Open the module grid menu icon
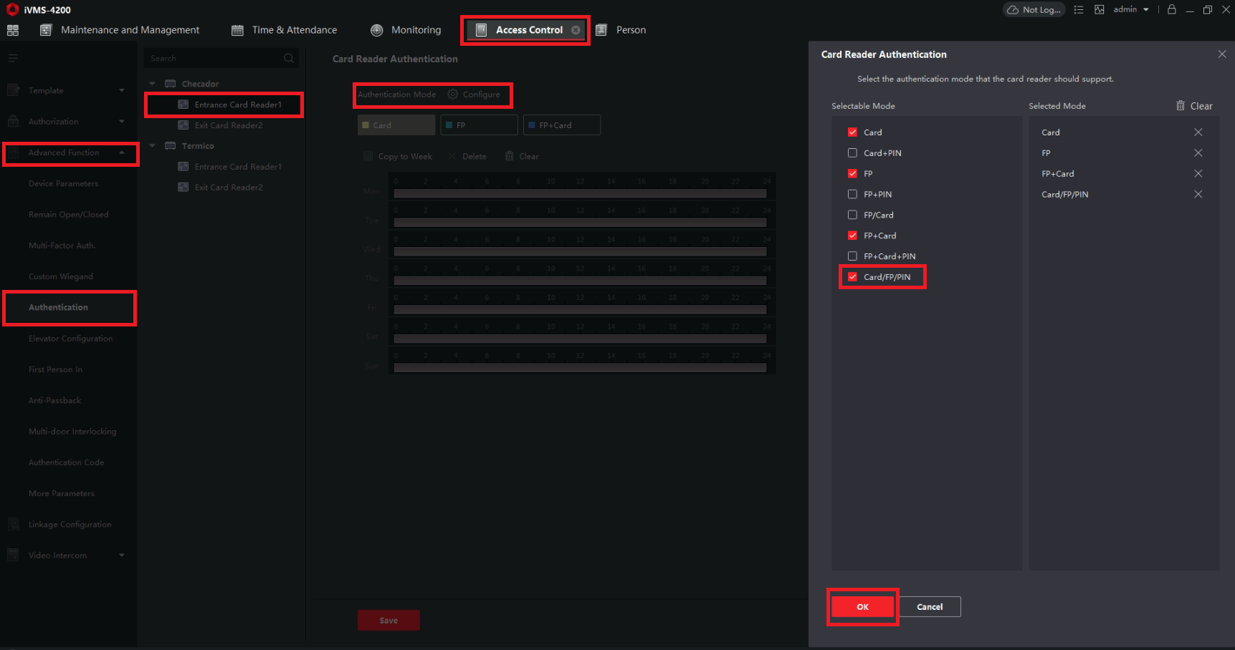 (x=13, y=30)
